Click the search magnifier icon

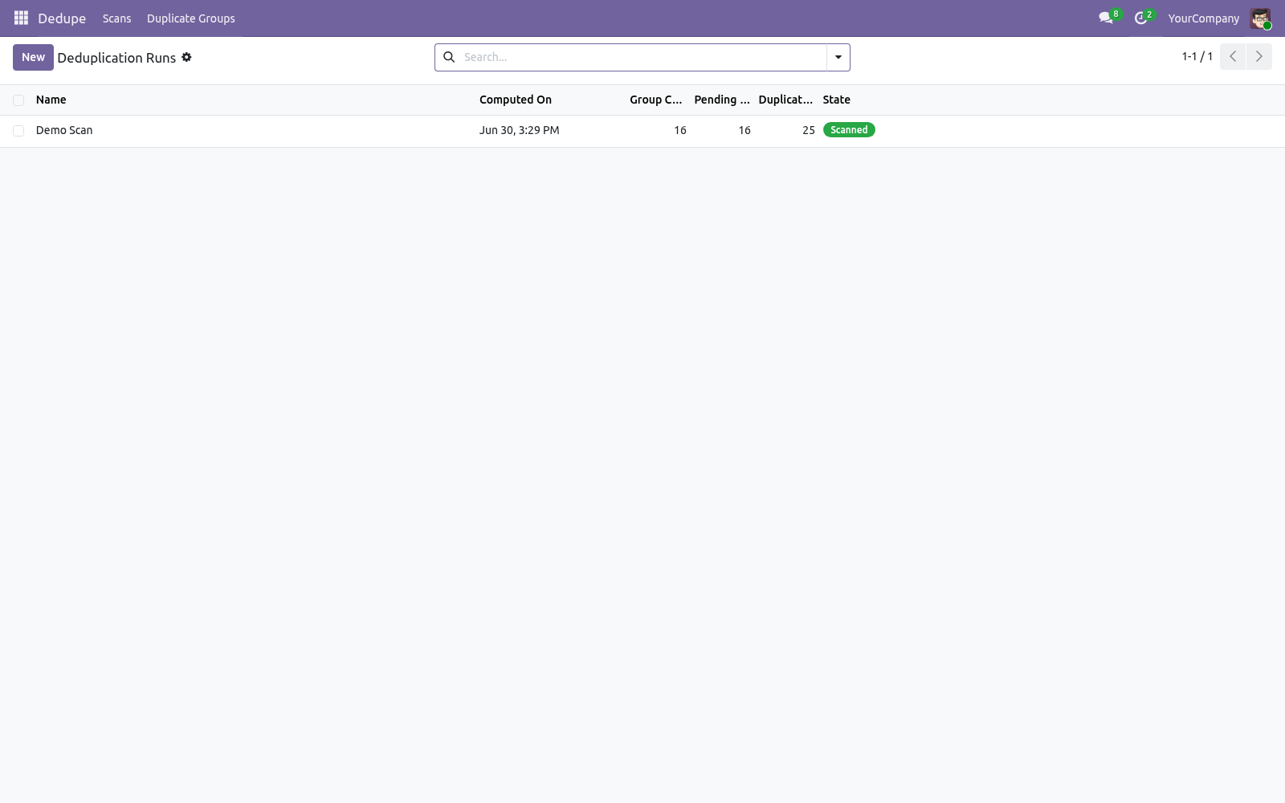(x=449, y=57)
